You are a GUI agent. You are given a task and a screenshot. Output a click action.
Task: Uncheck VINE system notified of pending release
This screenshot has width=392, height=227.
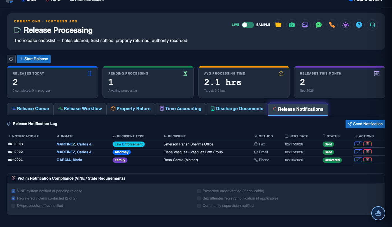pyautogui.click(x=13, y=191)
